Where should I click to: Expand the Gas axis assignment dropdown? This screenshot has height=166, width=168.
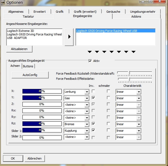(x=76, y=98)
